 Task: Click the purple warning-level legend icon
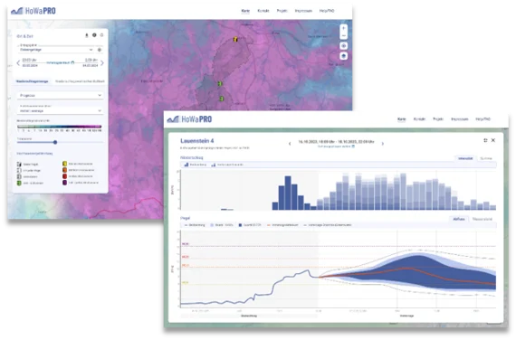point(65,183)
